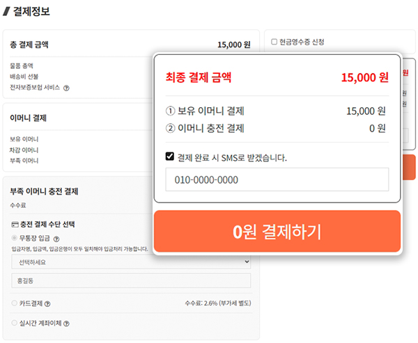Click the 최종 결제 금액 heading
The image size is (418, 343).
[198, 77]
